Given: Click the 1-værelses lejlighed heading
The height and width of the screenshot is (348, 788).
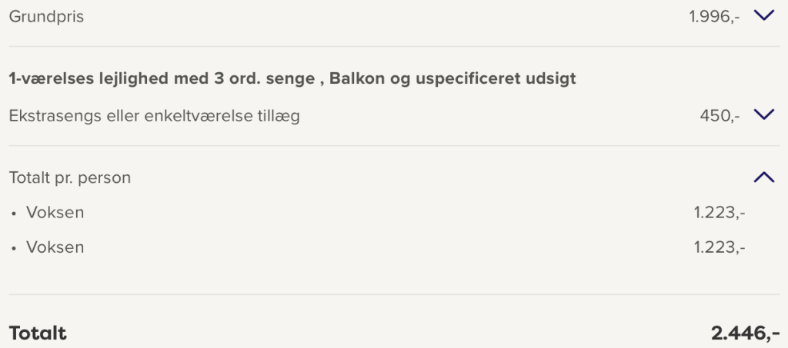Looking at the screenshot, I should (x=292, y=78).
